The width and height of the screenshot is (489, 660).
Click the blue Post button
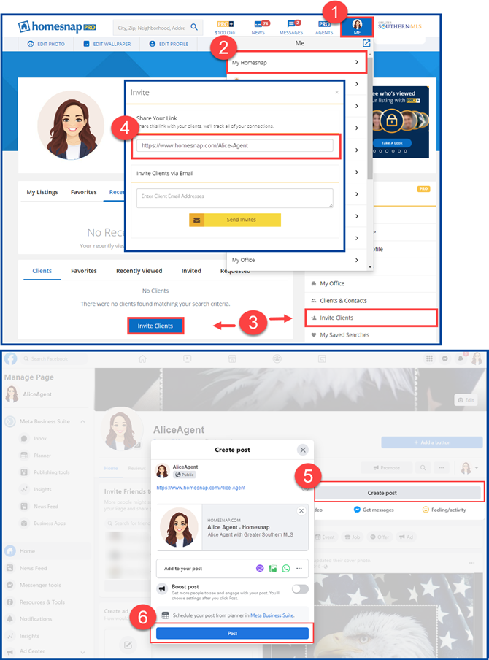232,634
